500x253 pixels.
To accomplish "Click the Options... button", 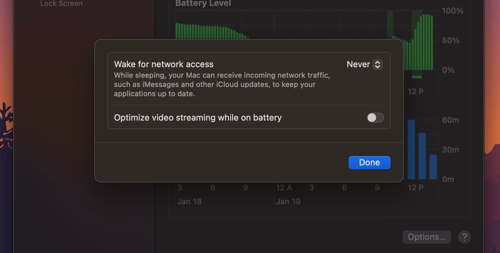I will pos(427,237).
